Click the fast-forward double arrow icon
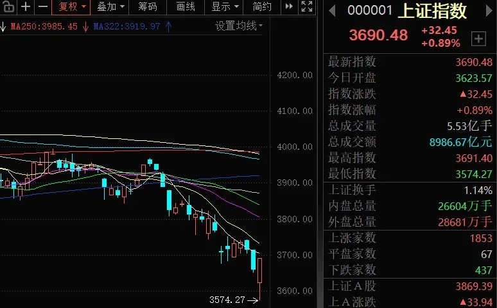The height and width of the screenshot is (308, 497). (289, 6)
